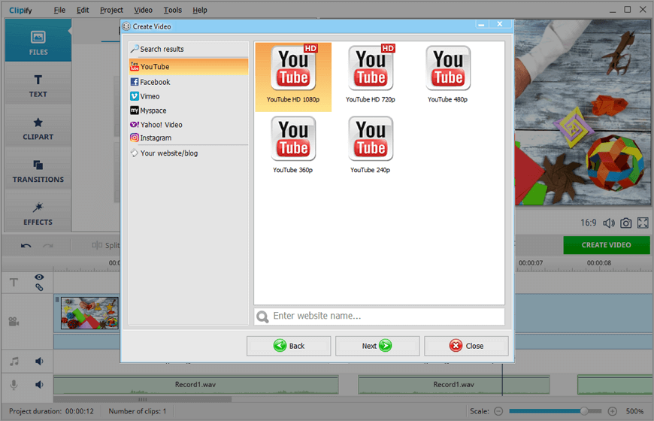Select the second Record1.wav audio clip
Viewport: 654px width, 421px height.
coord(454,385)
